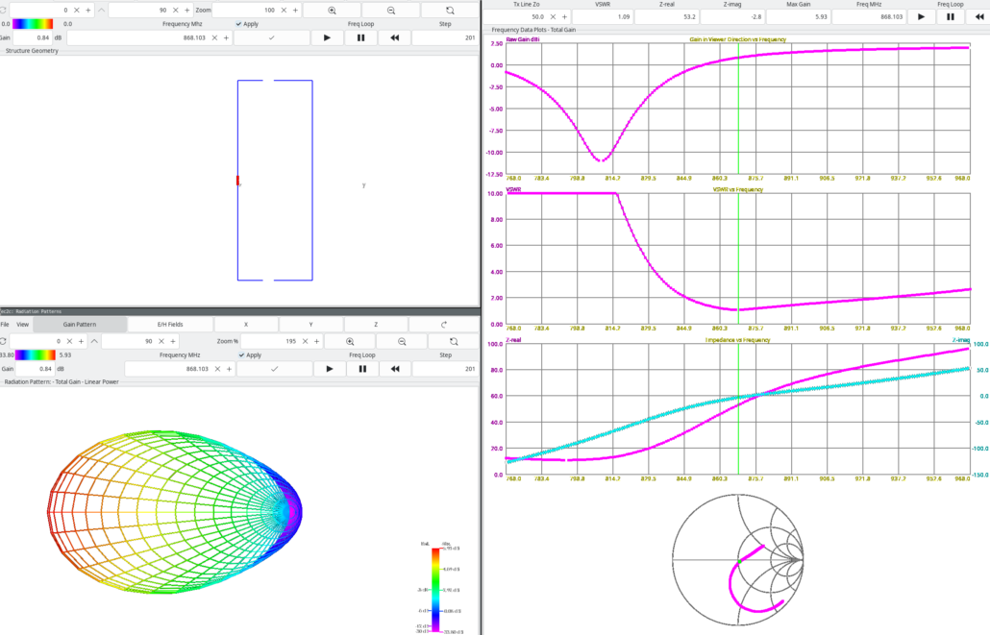This screenshot has width=990, height=635.
Task: Zoom in on structure geometry view
Action: pyautogui.click(x=332, y=11)
